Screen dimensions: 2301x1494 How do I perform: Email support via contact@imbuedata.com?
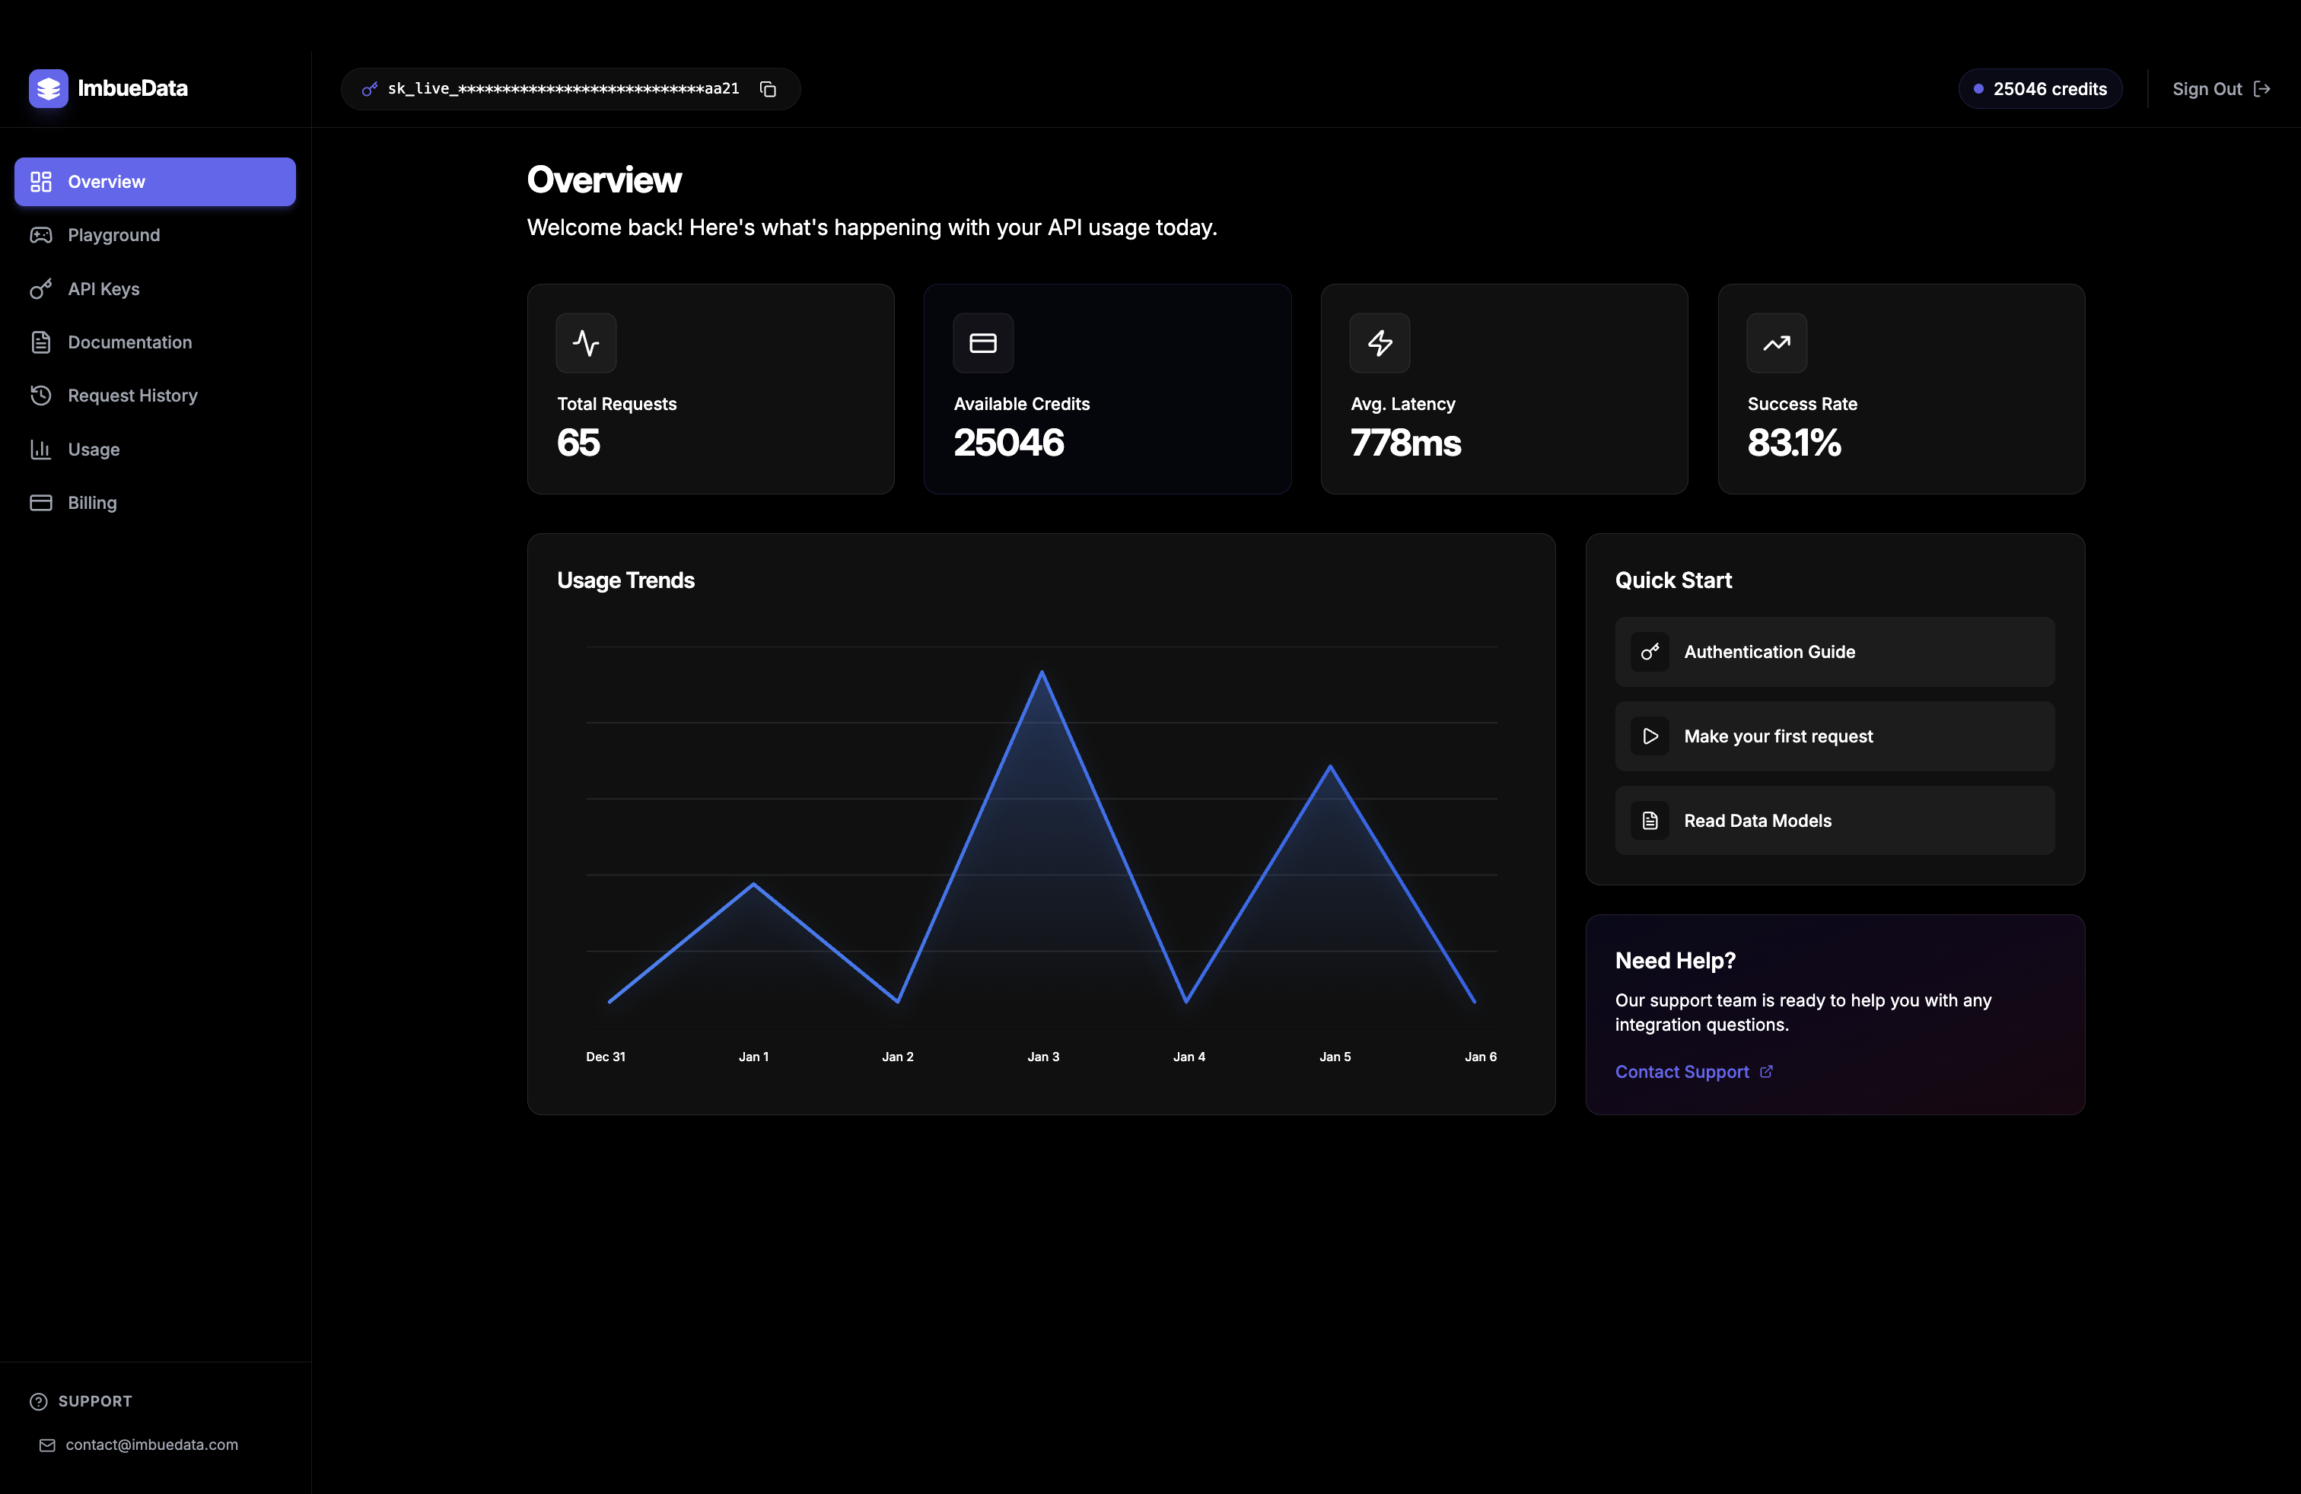point(151,1445)
